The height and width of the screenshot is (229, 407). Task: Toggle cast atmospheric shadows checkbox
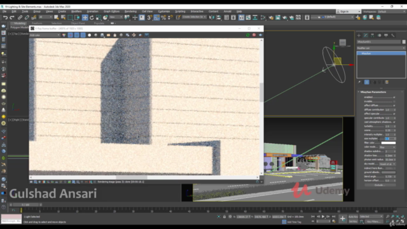coord(394,122)
